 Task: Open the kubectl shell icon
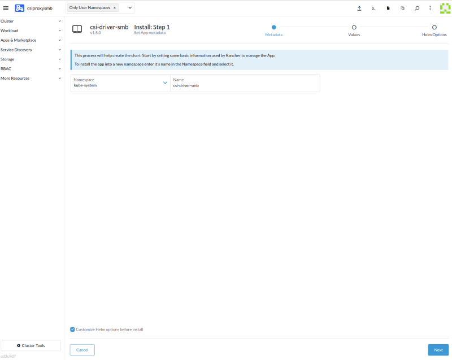point(373,8)
